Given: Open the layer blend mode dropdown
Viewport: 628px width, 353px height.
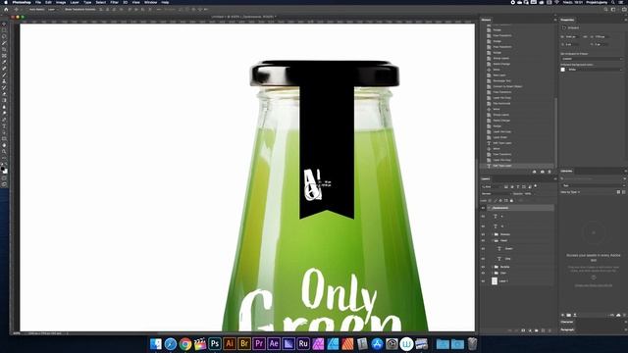Looking at the screenshot, I should [496, 194].
